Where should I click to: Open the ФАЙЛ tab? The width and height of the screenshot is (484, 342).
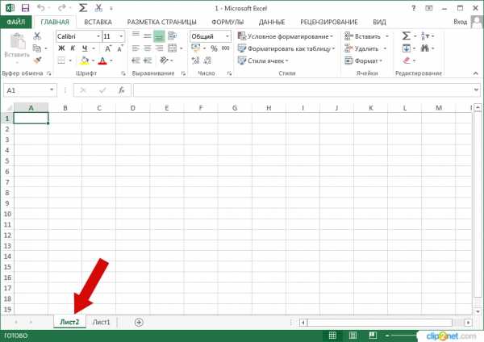click(16, 22)
